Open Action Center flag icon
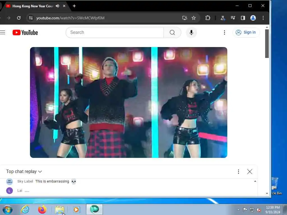287x215 pixels. tap(245, 209)
